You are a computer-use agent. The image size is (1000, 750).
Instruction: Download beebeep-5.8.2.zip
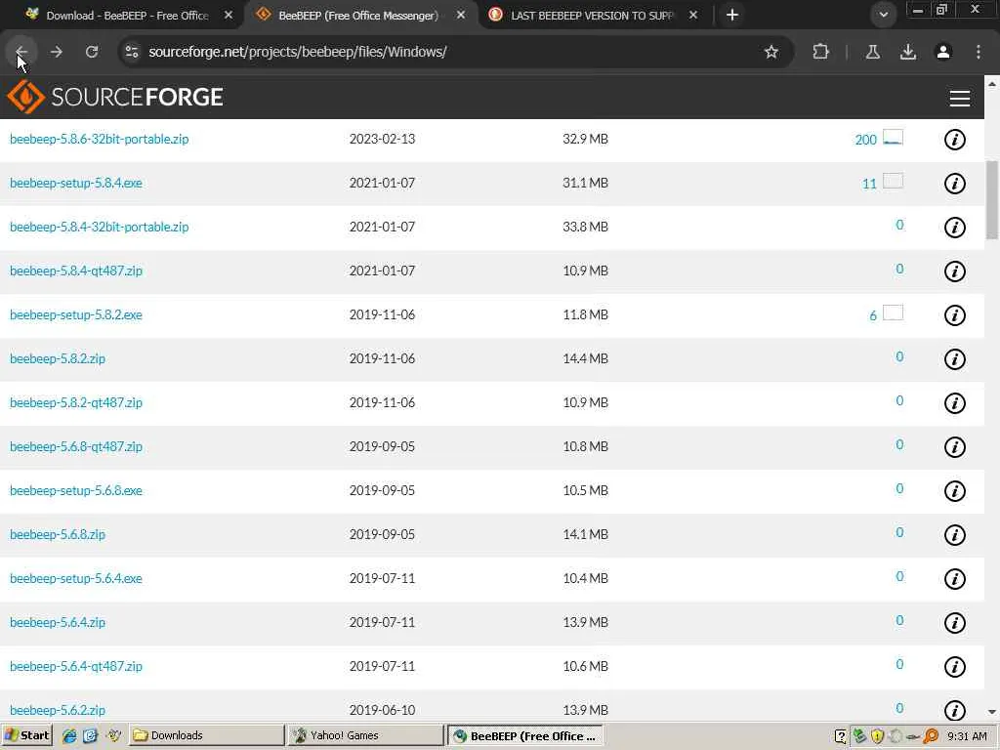(58, 359)
